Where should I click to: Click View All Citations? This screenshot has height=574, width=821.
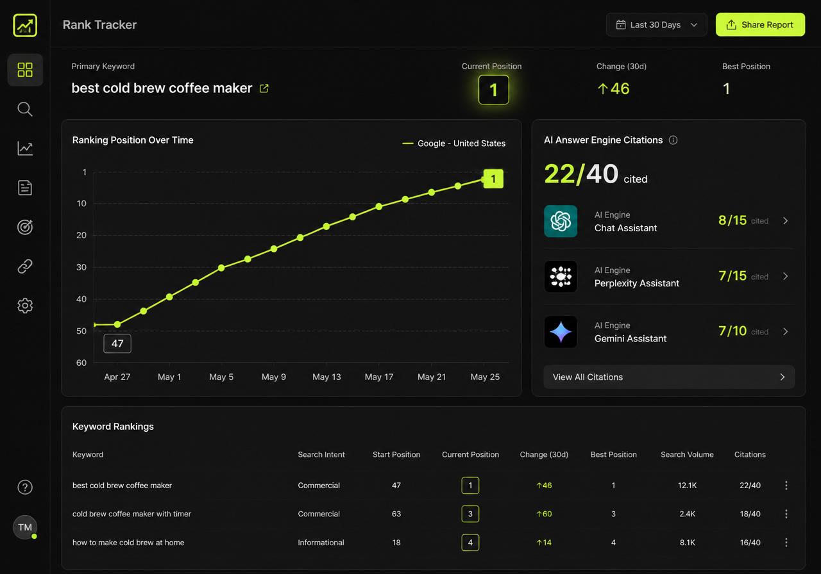pyautogui.click(x=669, y=377)
